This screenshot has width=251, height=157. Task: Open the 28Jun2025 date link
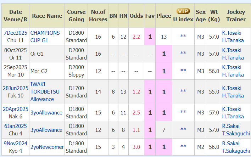coord(16,88)
